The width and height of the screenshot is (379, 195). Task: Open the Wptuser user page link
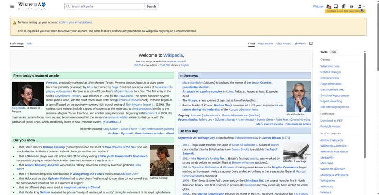point(318,6)
